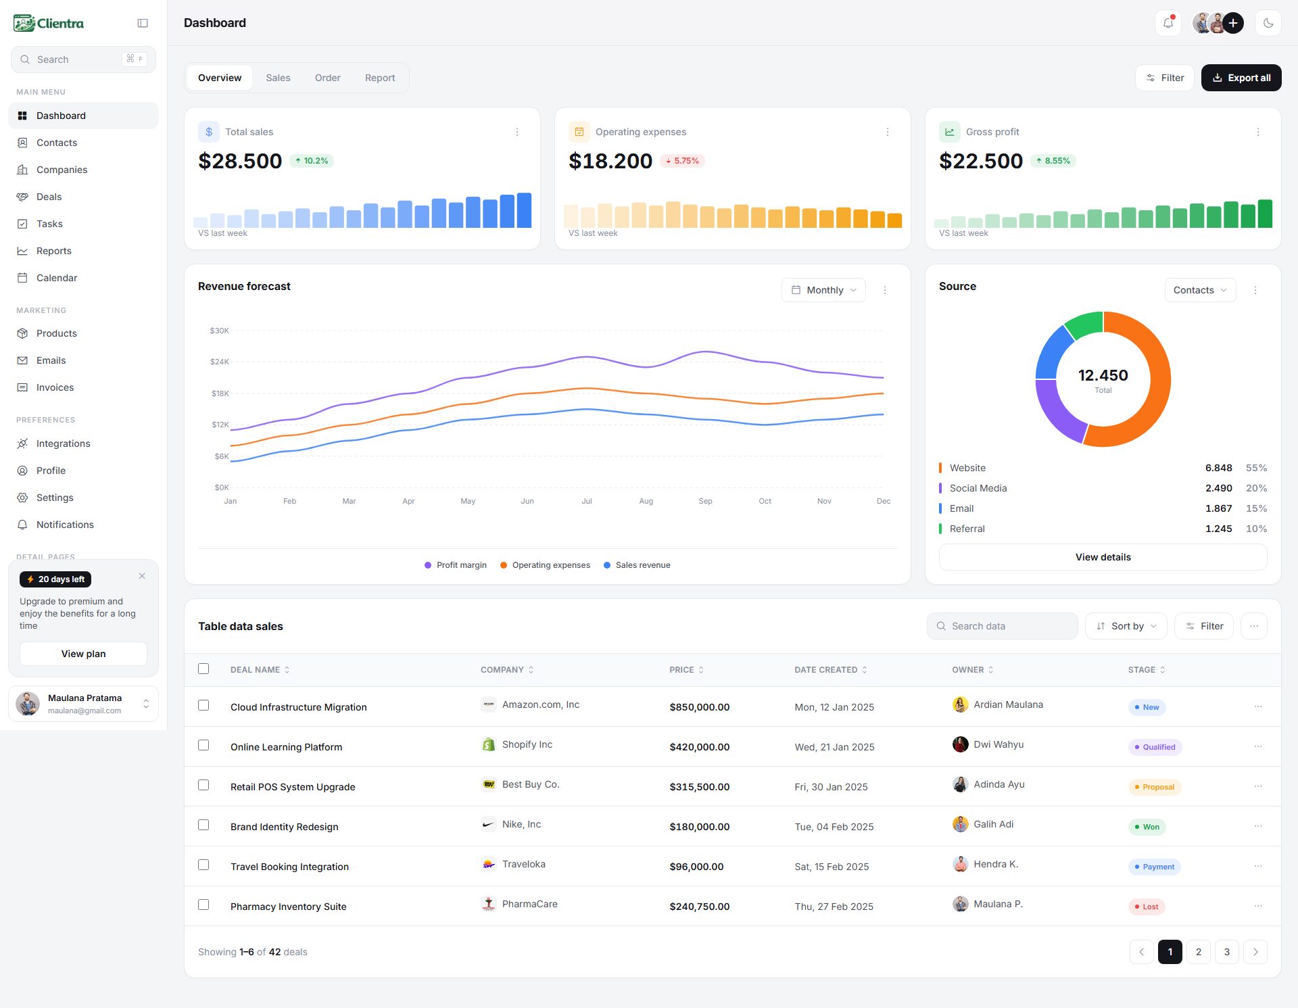Image resolution: width=1298 pixels, height=1008 pixels.
Task: Click the View plan button
Action: [x=83, y=654]
